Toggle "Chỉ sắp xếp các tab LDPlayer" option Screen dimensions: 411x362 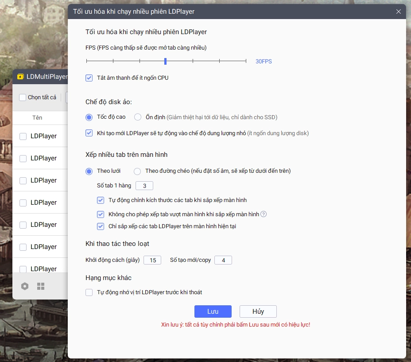(101, 226)
